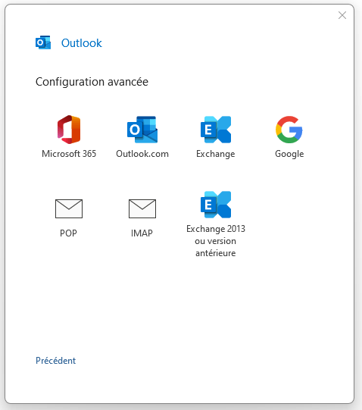The image size is (362, 410).
Task: Close the Configuration avancée dialog
Action: [x=342, y=15]
